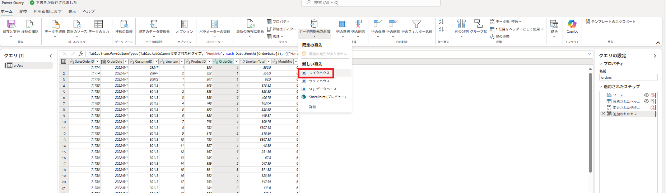Viewport: 666px width, 193px height.
Task: Click the 行のフィルター処理 funnel icon
Action: [x=416, y=24]
